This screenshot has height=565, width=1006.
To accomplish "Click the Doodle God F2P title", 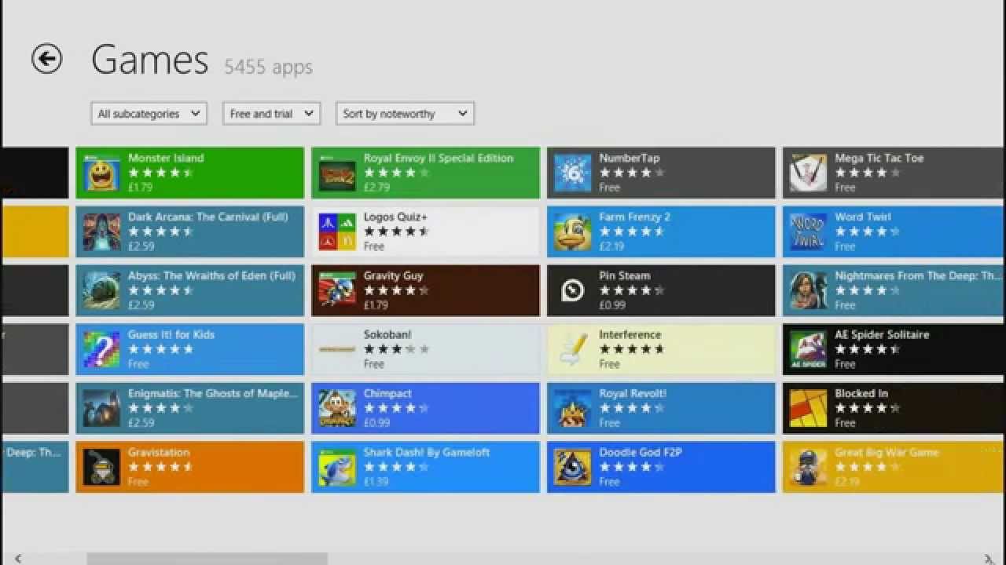I will point(640,452).
